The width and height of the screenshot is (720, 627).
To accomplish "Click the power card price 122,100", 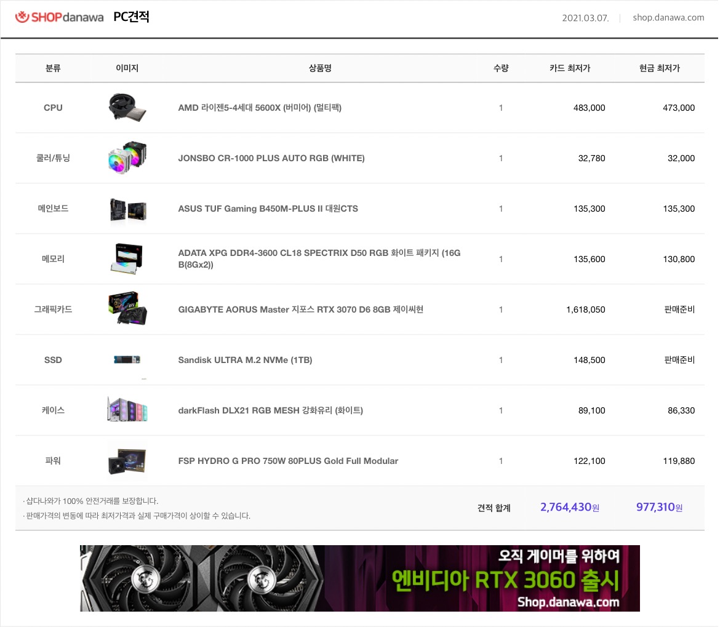I will 589,461.
